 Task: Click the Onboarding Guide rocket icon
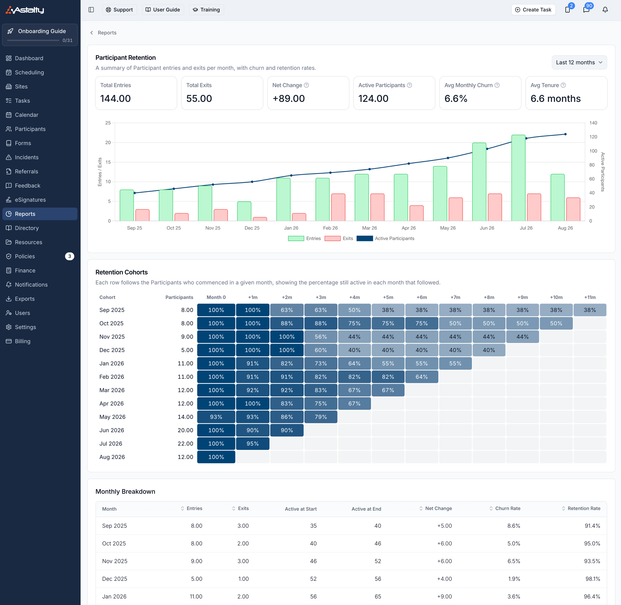(x=11, y=31)
